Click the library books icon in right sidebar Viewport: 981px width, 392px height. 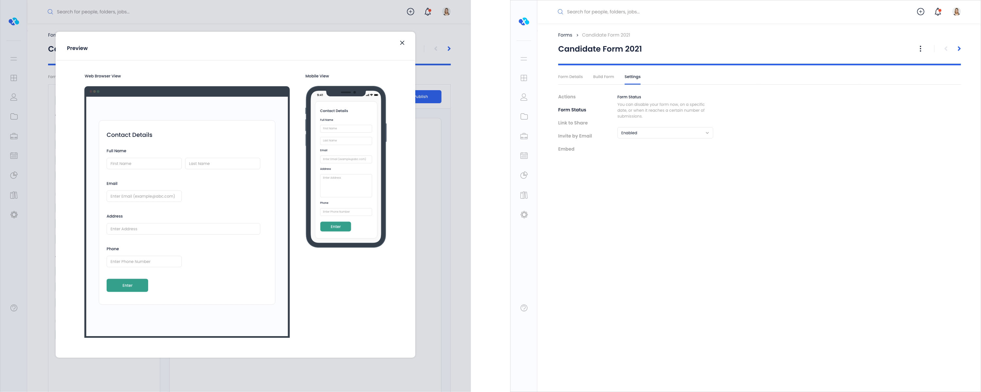click(x=524, y=195)
